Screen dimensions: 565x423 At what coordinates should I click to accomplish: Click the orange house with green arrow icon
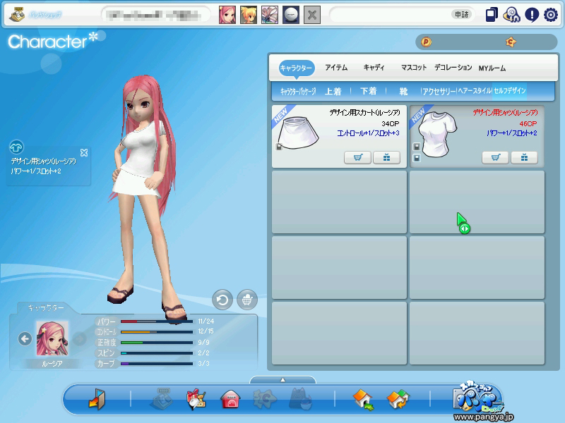tap(364, 400)
